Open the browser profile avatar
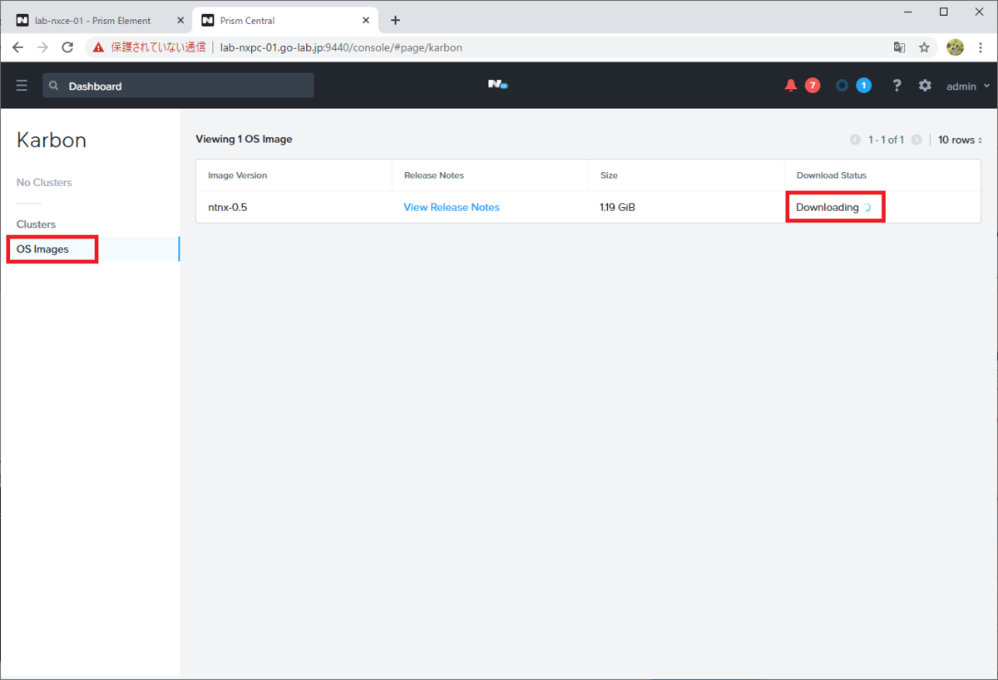998x680 pixels. click(x=955, y=47)
